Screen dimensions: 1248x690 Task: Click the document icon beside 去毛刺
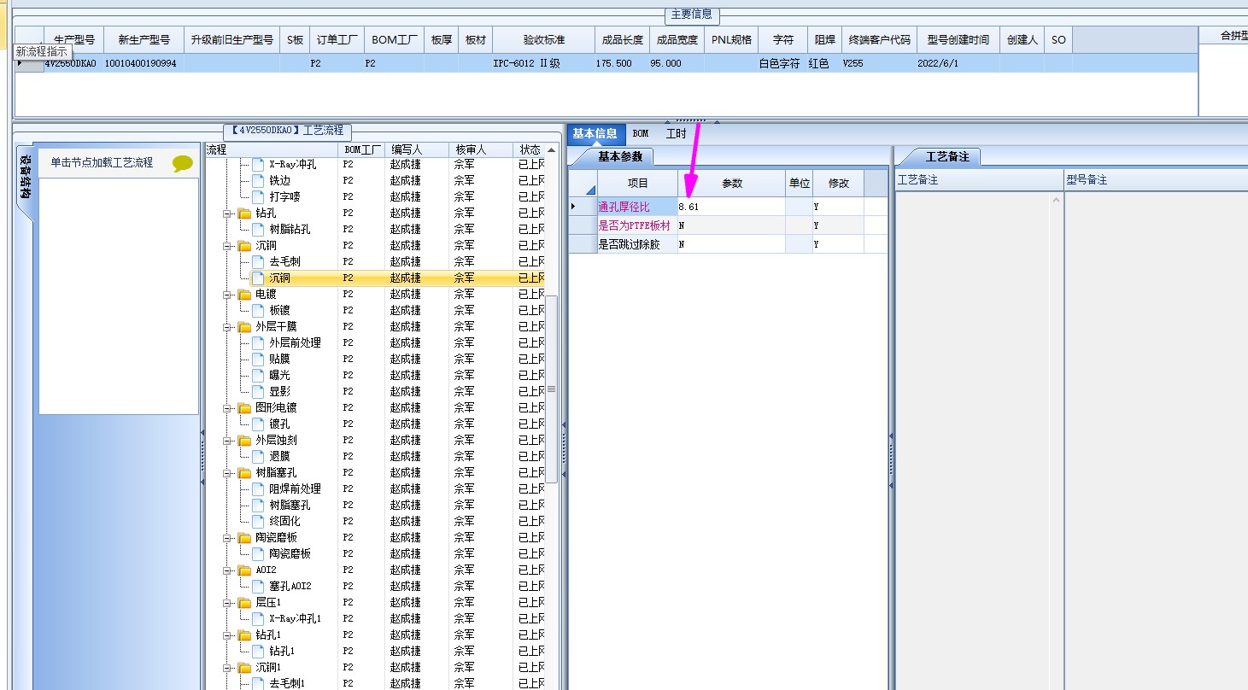point(258,261)
